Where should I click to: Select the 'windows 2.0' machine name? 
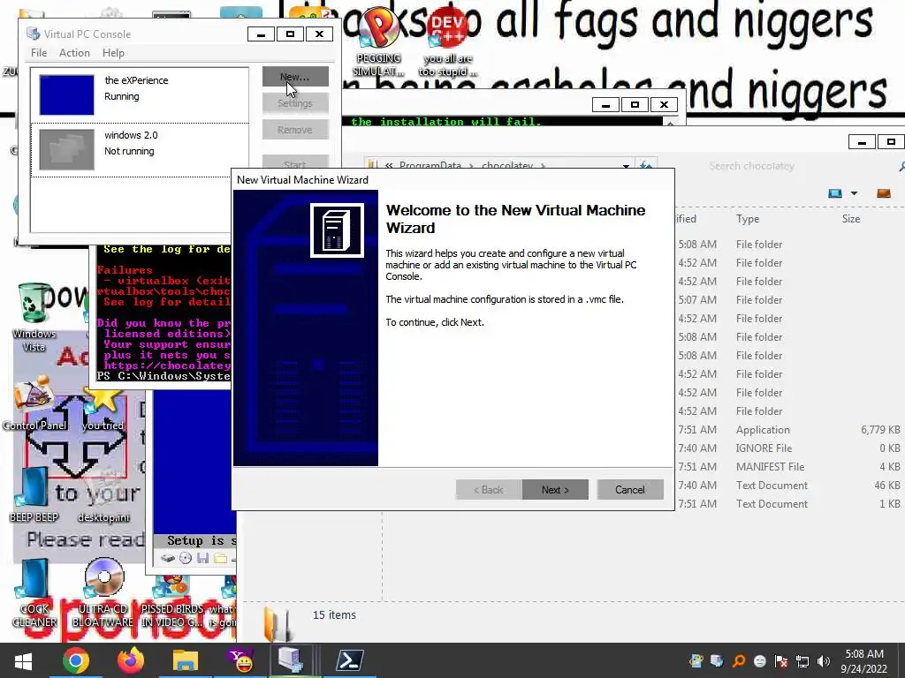[x=131, y=135]
